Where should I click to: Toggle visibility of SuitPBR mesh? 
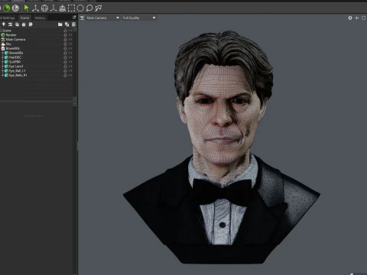point(70,62)
